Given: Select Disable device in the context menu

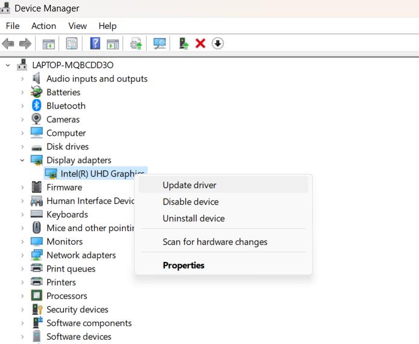Looking at the screenshot, I should pyautogui.click(x=191, y=202).
